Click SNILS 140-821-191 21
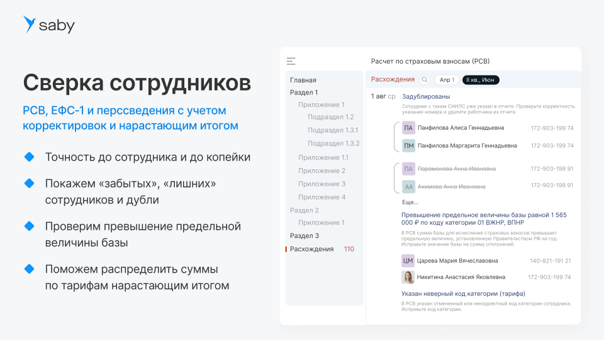 coord(550,261)
